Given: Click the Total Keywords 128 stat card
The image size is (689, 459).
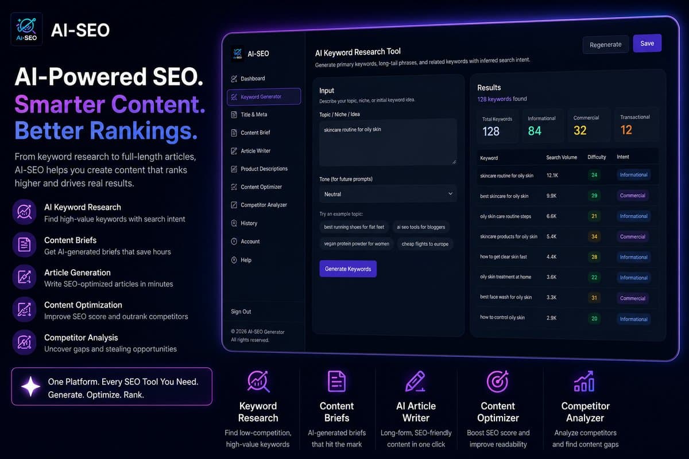Looking at the screenshot, I should pyautogui.click(x=498, y=125).
